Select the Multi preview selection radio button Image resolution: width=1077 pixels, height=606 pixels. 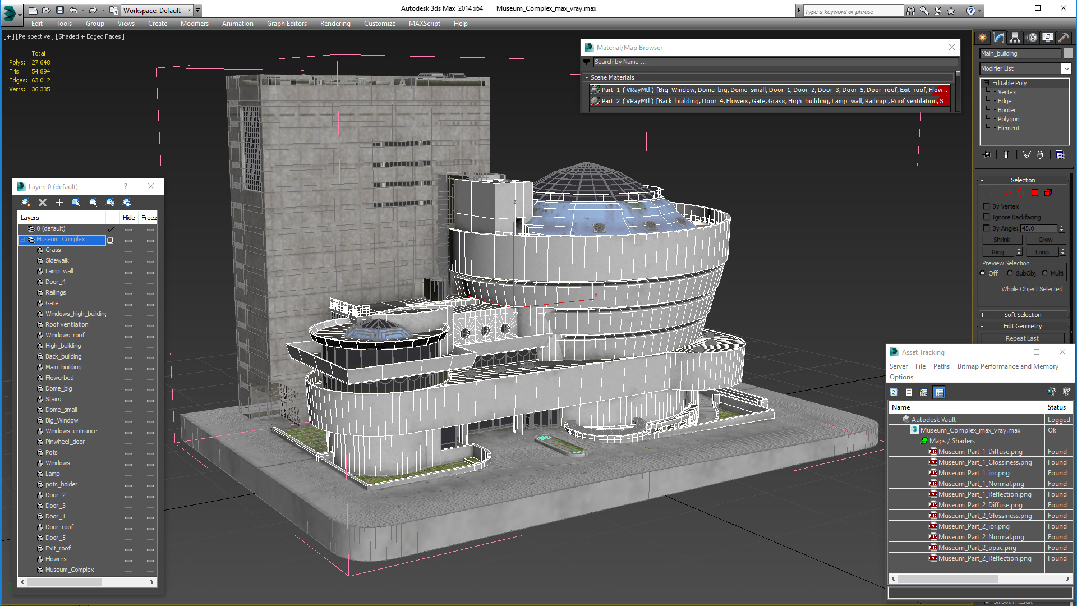1045,273
